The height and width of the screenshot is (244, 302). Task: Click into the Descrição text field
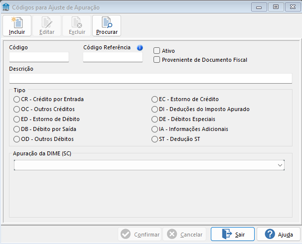151,78
